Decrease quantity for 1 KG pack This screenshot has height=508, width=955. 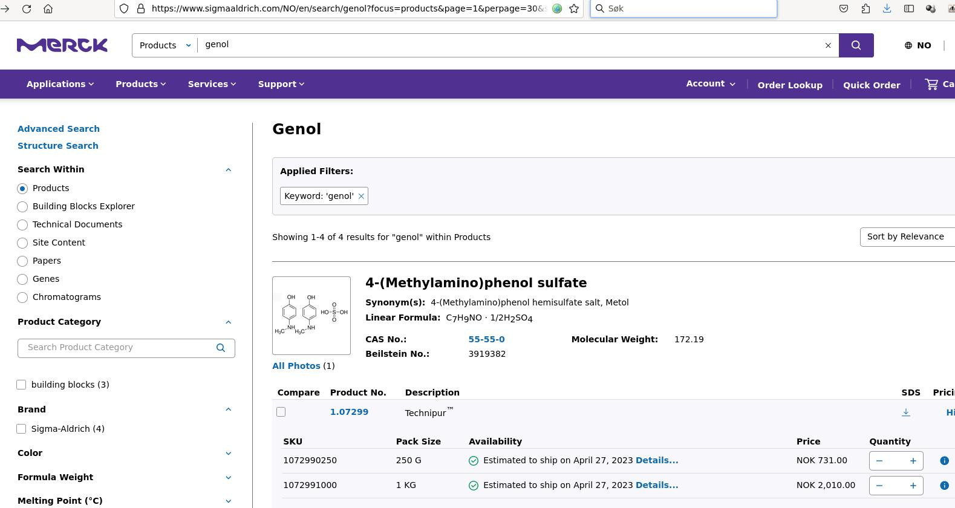[879, 486]
